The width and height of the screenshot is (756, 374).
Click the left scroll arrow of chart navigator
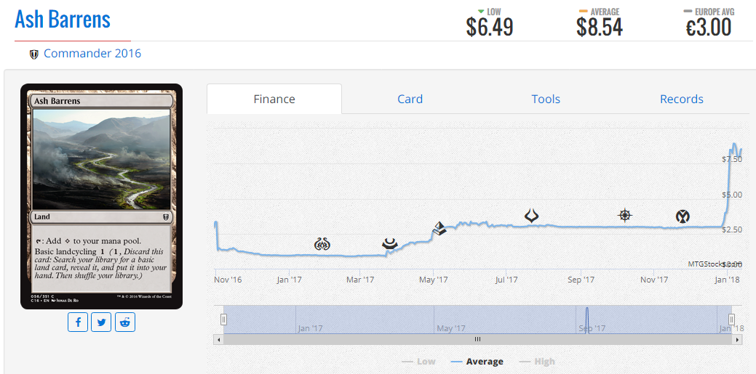point(219,339)
